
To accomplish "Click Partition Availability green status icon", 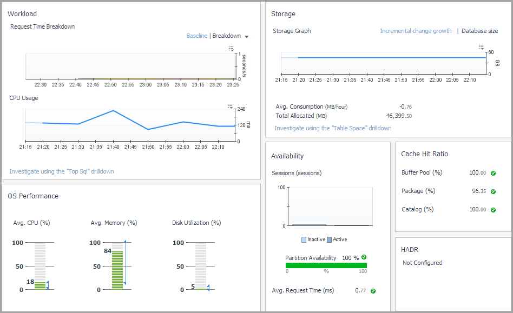I will click(364, 257).
